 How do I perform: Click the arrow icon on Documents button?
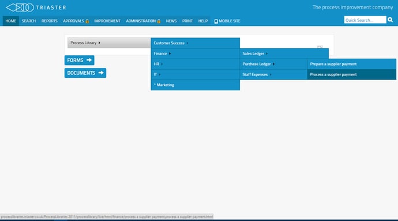[x=101, y=73]
